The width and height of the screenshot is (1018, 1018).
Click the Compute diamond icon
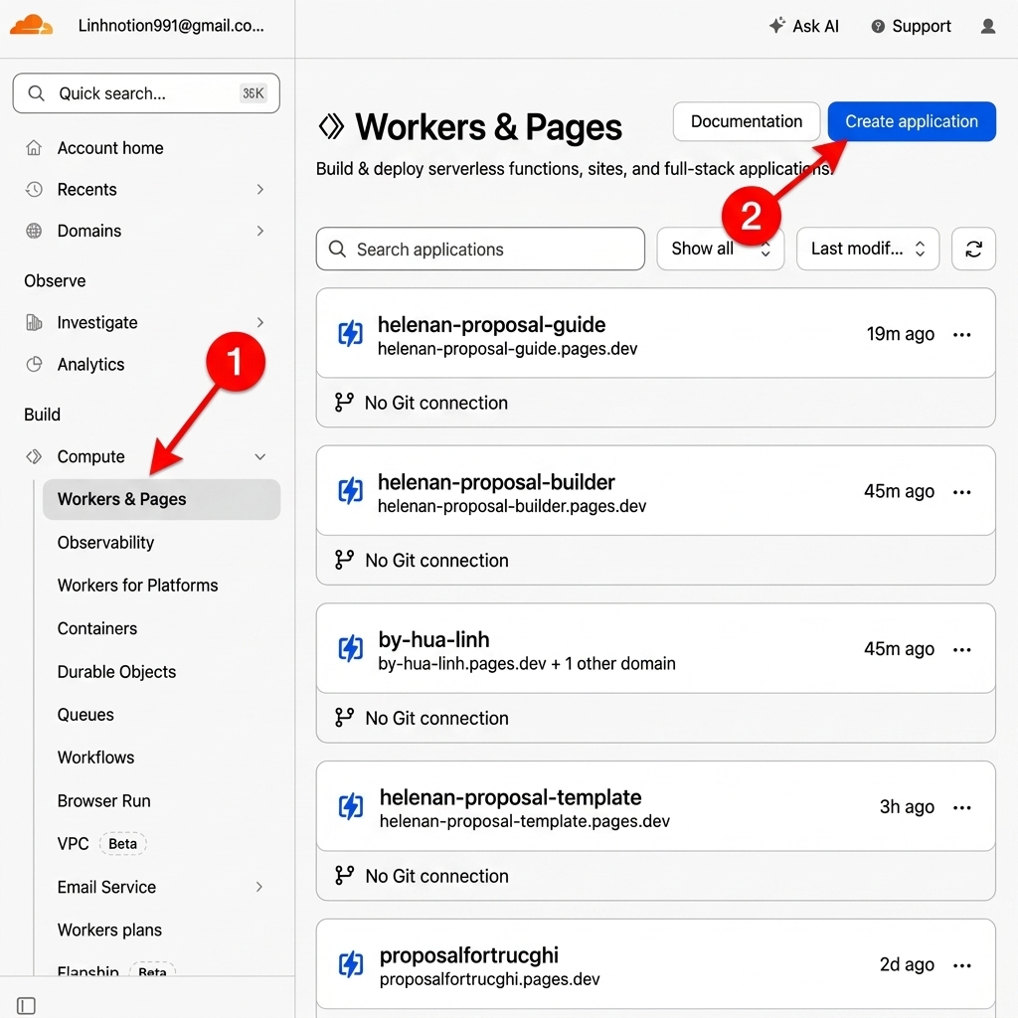point(34,456)
